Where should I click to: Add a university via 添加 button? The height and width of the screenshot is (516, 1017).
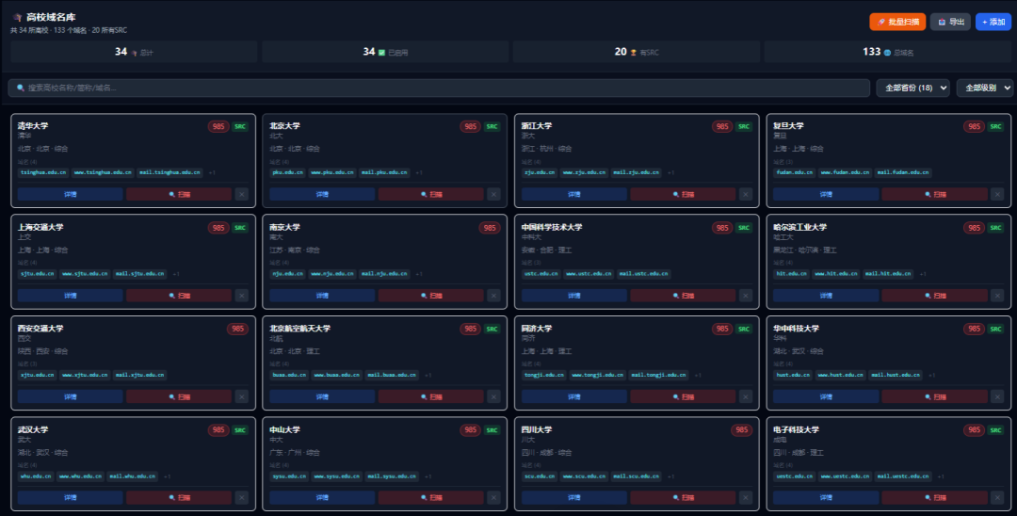pos(993,22)
